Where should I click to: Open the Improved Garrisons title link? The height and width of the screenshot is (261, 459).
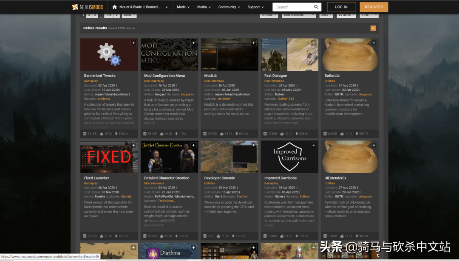[x=280, y=178]
